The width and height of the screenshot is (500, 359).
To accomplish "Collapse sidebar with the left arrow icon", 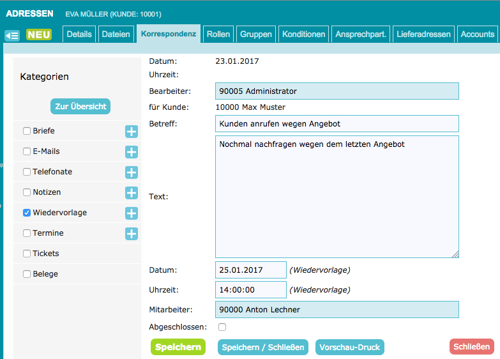I will (x=12, y=35).
